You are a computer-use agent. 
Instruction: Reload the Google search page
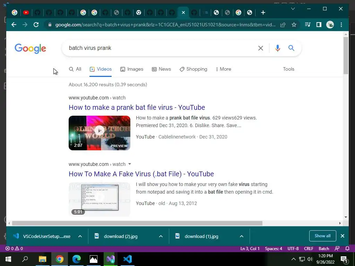36,25
